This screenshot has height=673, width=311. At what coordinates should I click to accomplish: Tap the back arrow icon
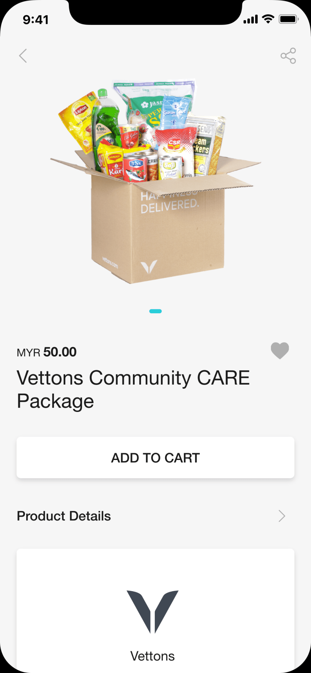pos(23,56)
